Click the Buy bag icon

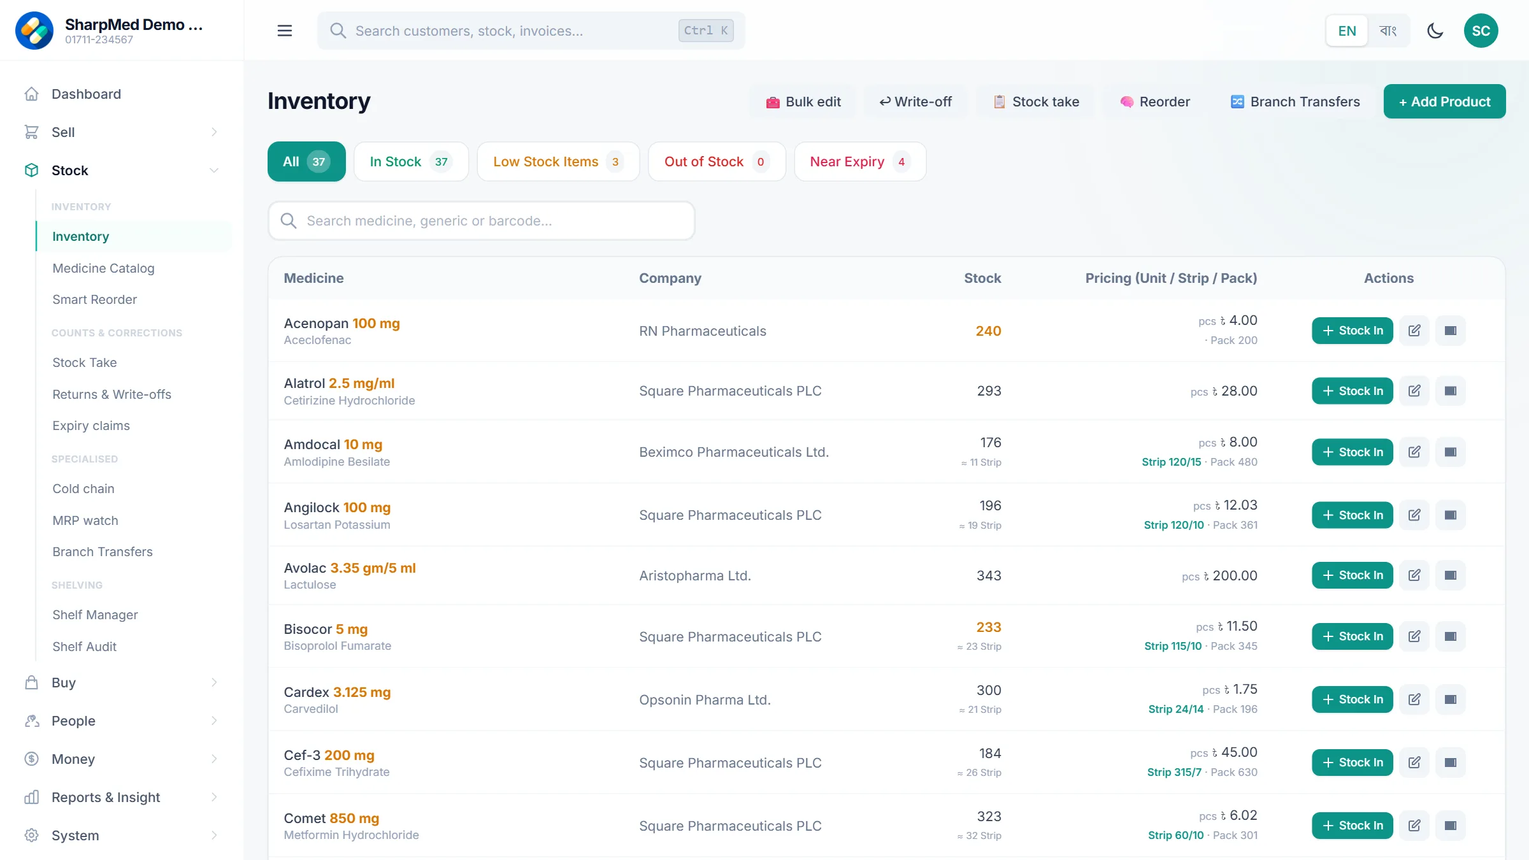pos(32,683)
